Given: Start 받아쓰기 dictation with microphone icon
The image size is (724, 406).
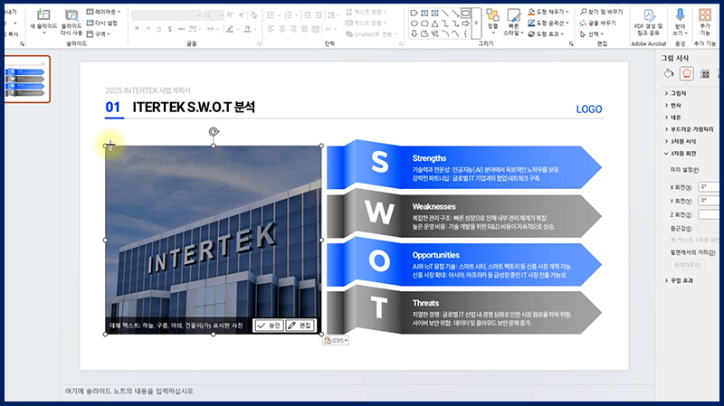Looking at the screenshot, I should pos(680,22).
